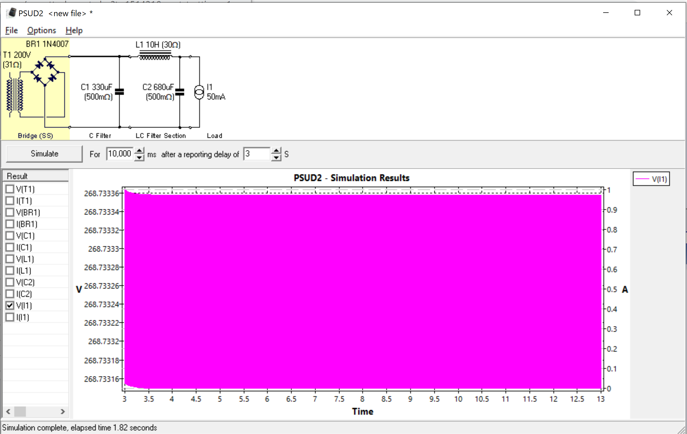687x434 pixels.
Task: Open the Options menu
Action: point(42,30)
